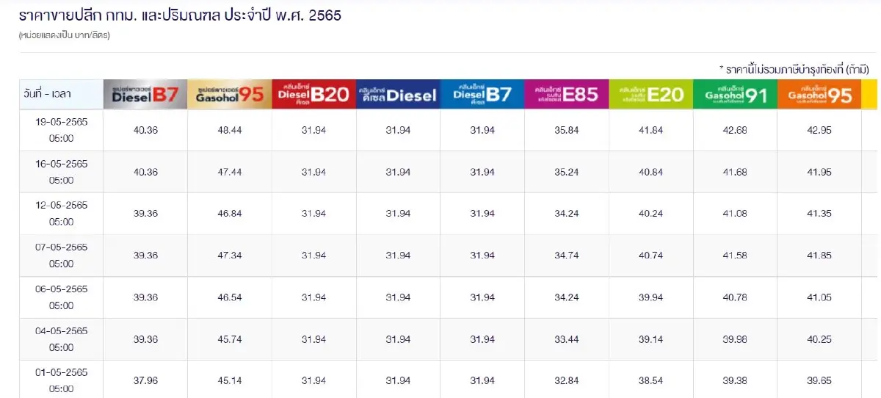
Task: Select the date cell 07-05-2565 05:00
Action: [62, 256]
